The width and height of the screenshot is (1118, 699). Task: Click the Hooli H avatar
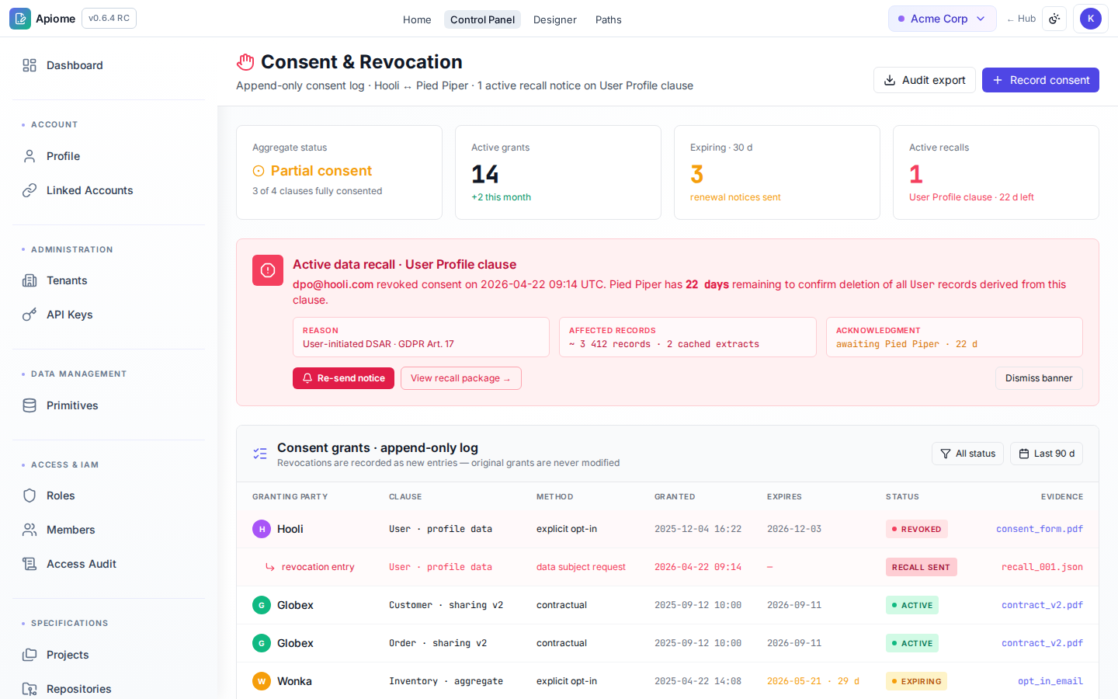[262, 529]
